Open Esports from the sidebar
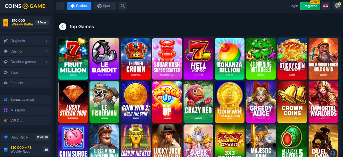 click(26, 83)
